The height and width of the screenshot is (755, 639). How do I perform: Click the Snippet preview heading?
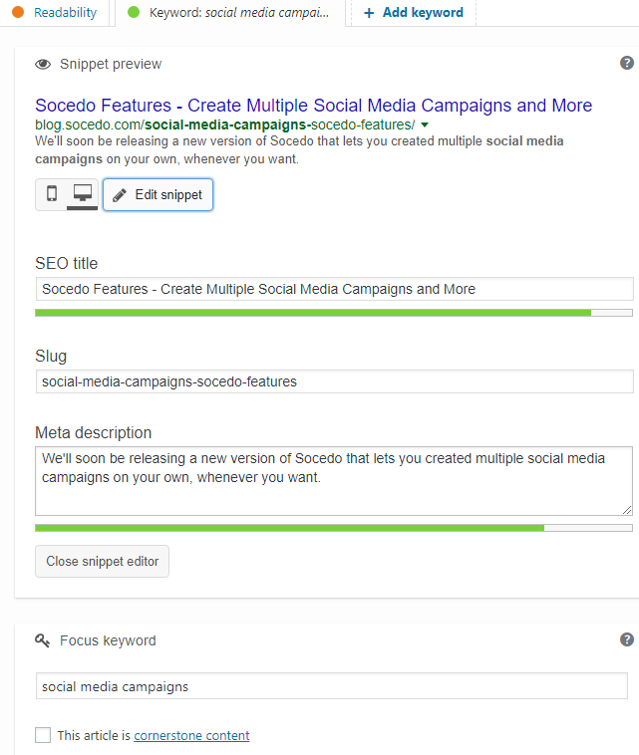click(111, 64)
